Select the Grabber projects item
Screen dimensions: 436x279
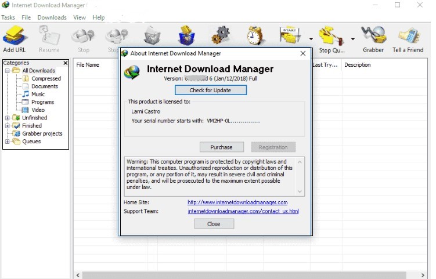[x=42, y=133]
